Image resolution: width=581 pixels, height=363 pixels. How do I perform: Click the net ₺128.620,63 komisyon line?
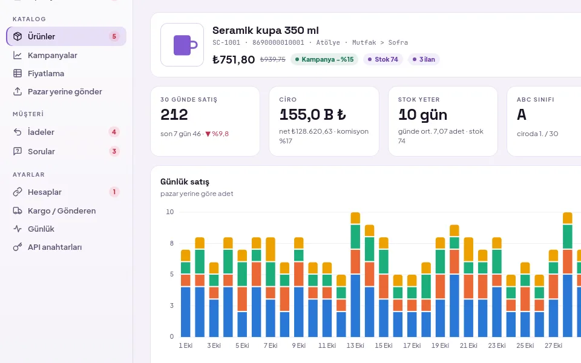(x=324, y=136)
